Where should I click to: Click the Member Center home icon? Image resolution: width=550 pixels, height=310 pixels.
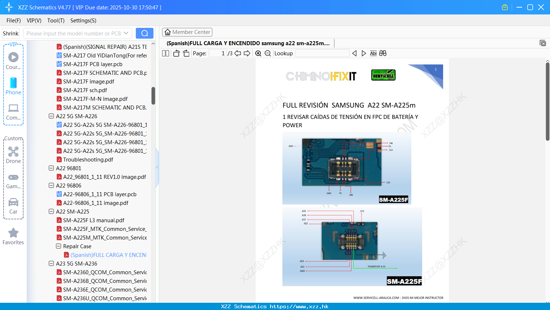click(x=168, y=32)
